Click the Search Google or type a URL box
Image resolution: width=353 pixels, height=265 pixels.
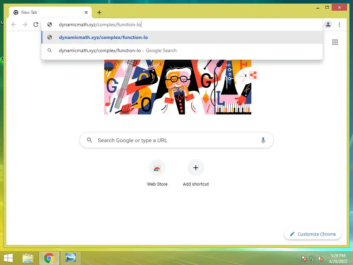(177, 140)
